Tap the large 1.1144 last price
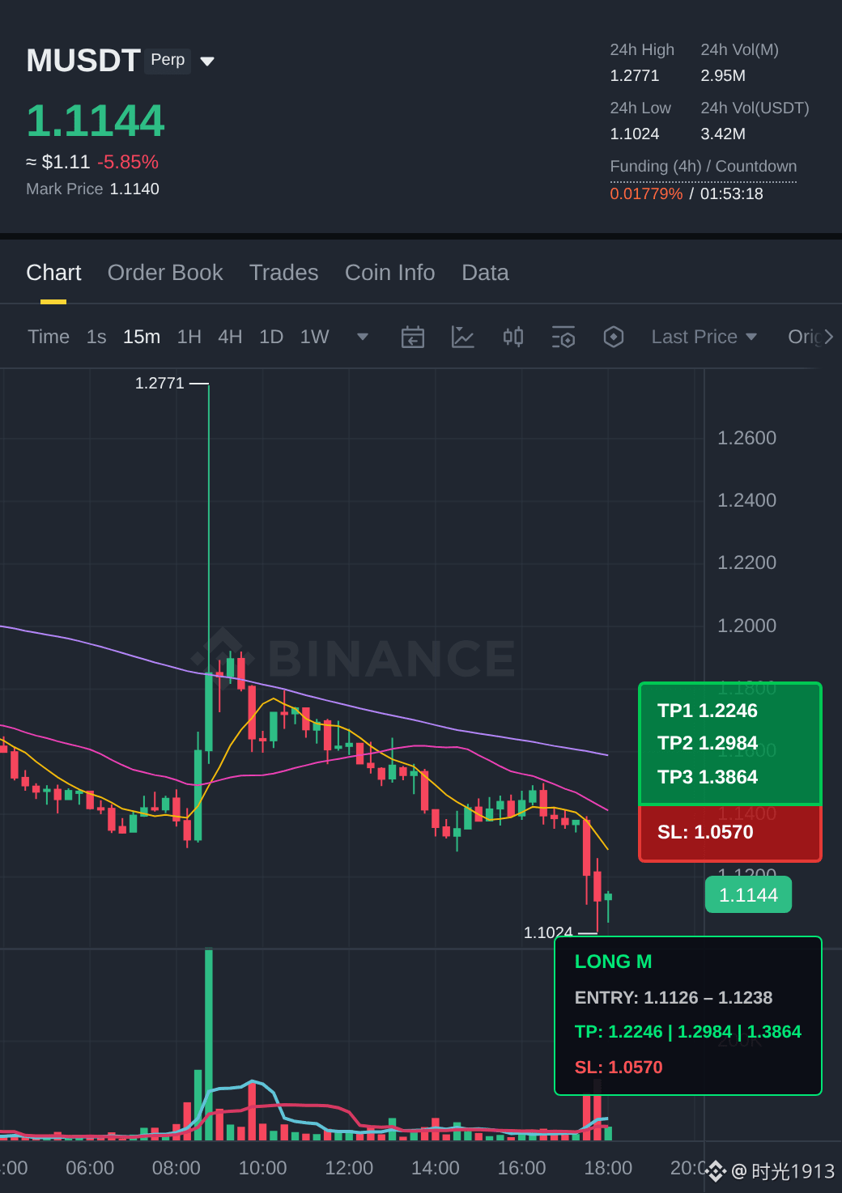 click(96, 121)
